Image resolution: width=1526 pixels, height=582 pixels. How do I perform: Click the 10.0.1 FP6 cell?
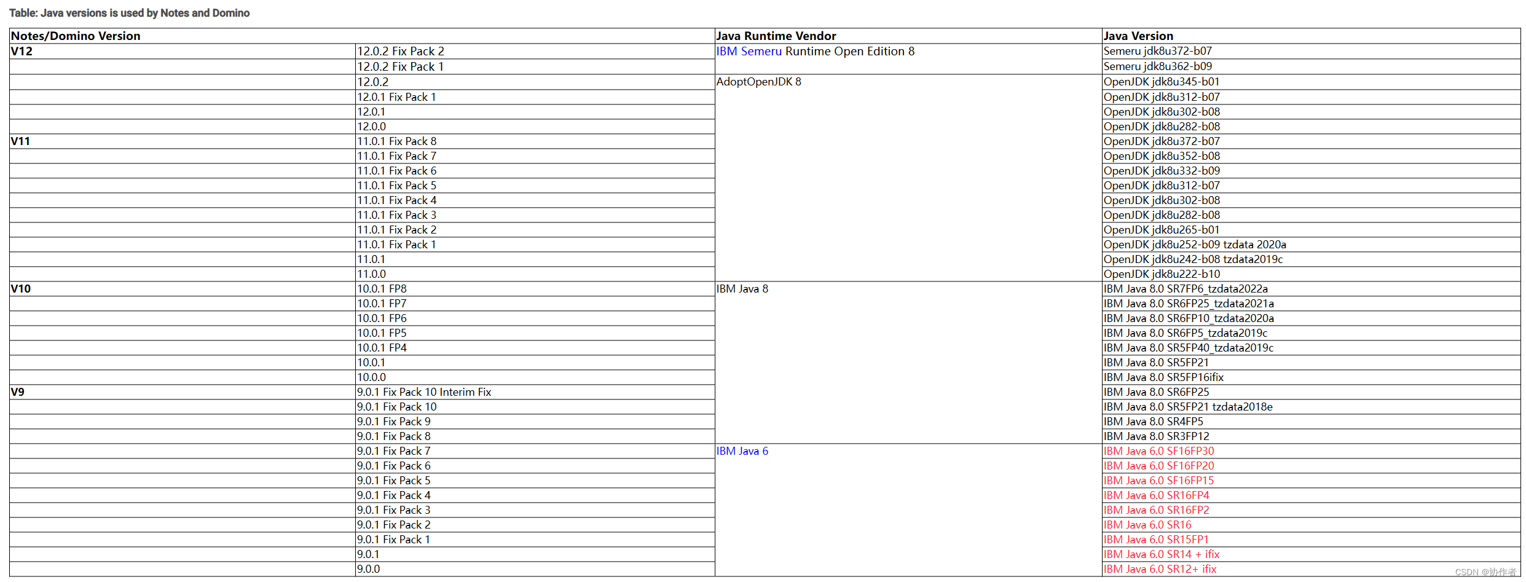pyautogui.click(x=535, y=318)
